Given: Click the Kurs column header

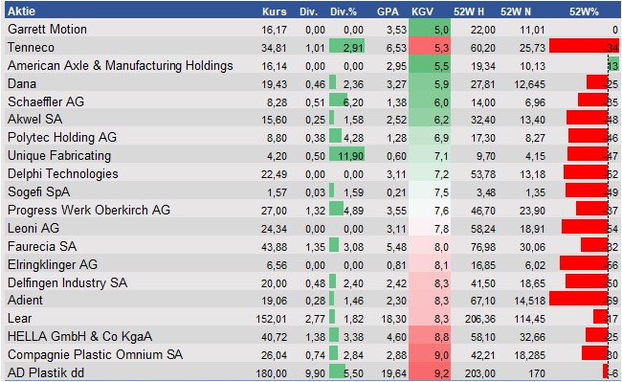Looking at the screenshot, I should [x=274, y=11].
